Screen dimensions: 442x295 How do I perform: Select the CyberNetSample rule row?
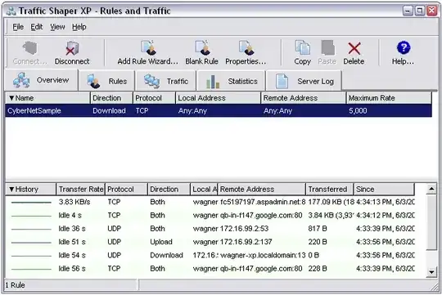click(x=219, y=110)
